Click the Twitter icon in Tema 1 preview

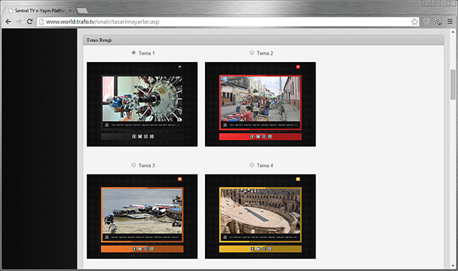[x=140, y=137]
